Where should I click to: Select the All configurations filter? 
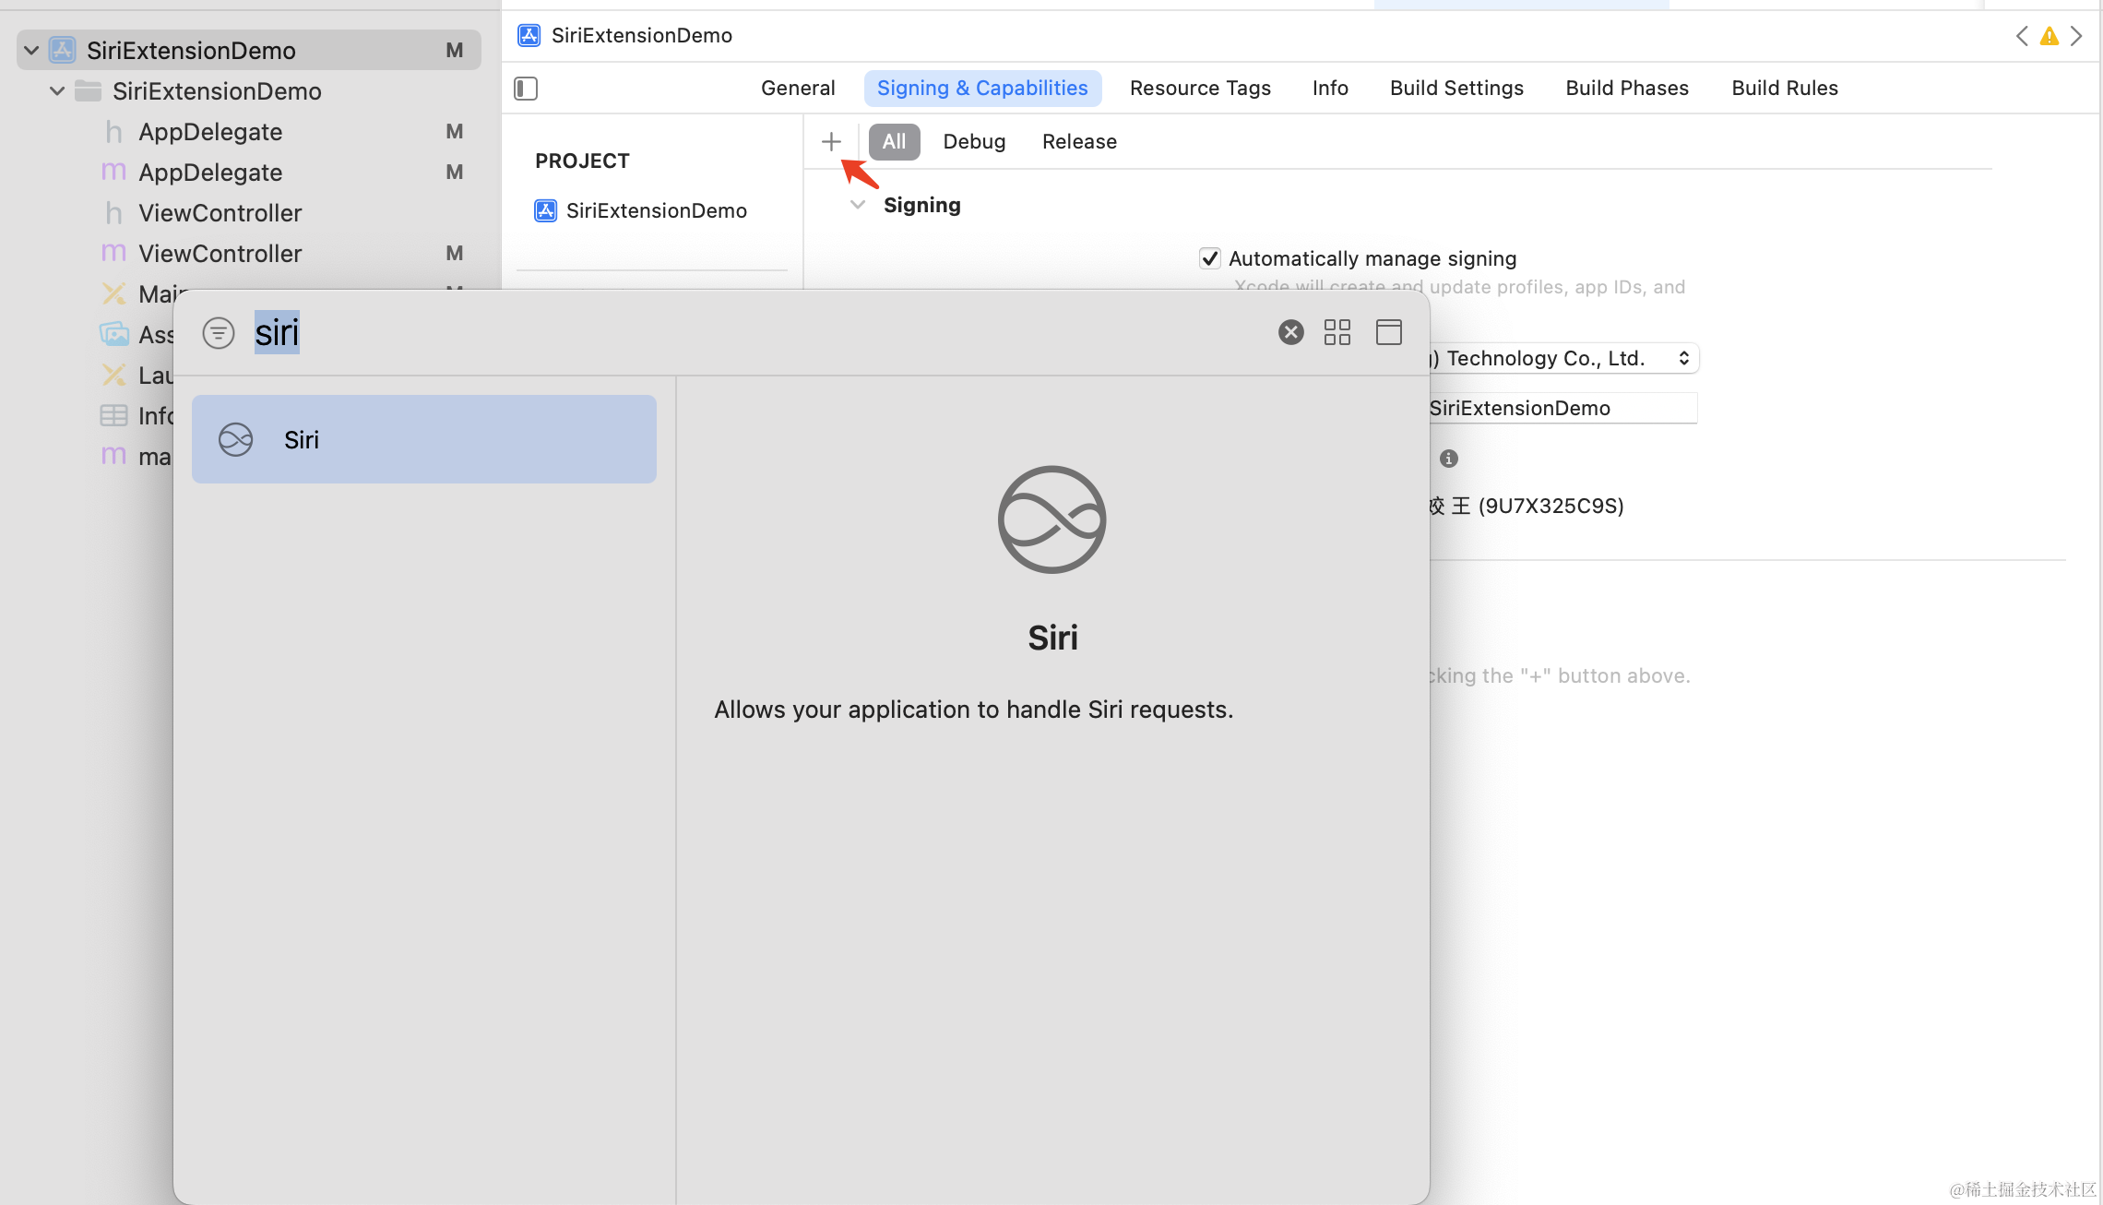894,142
